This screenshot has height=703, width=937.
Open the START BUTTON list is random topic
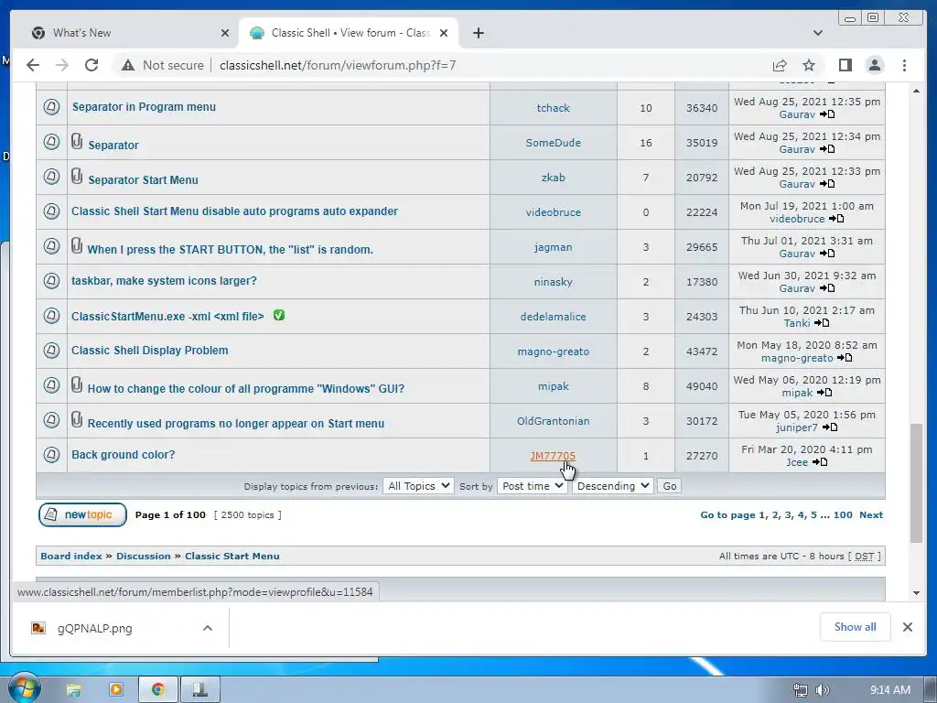pyautogui.click(x=230, y=249)
